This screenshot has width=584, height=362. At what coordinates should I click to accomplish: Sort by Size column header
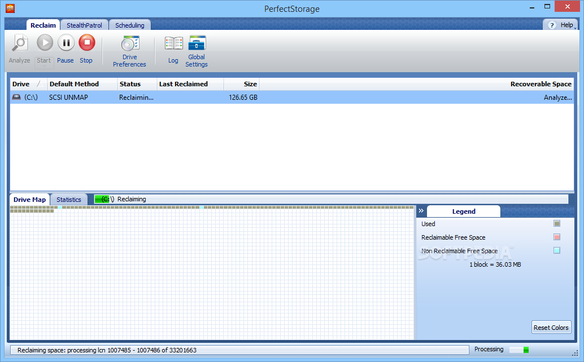(x=241, y=84)
